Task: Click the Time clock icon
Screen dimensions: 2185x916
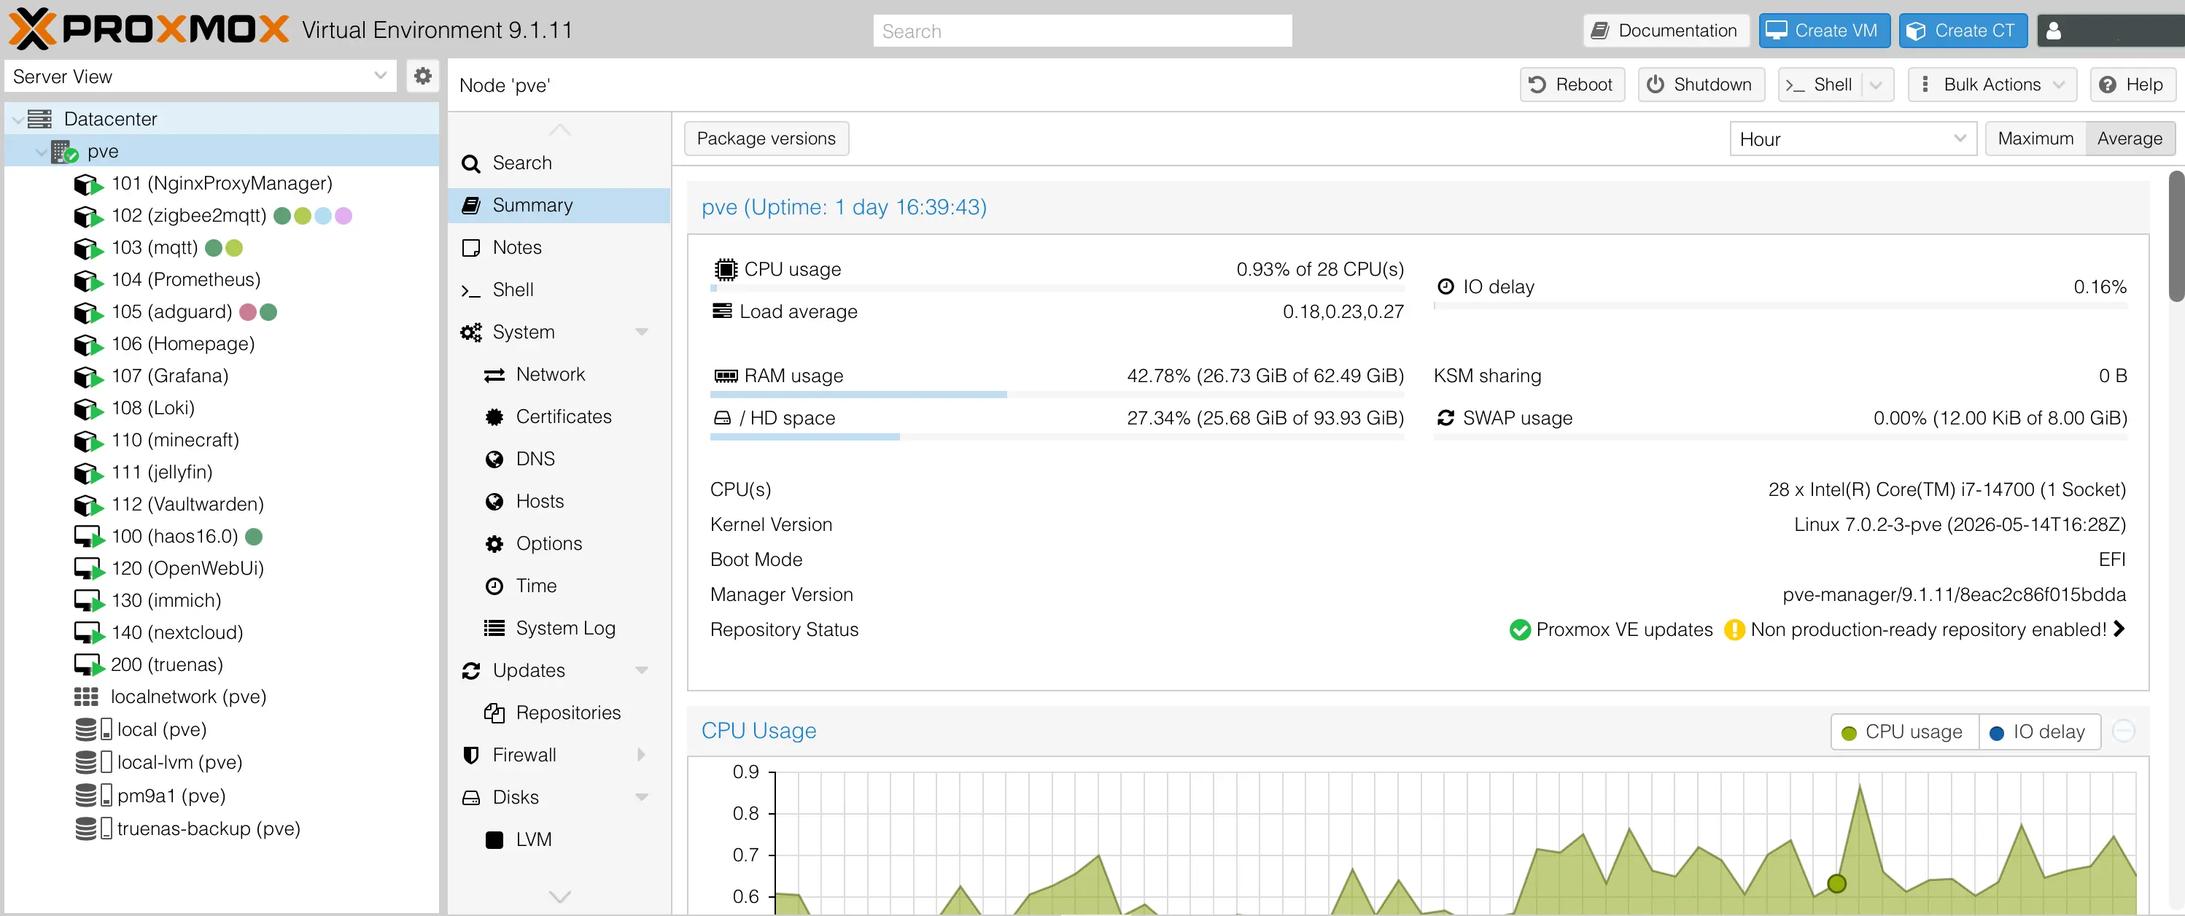Action: coord(494,586)
